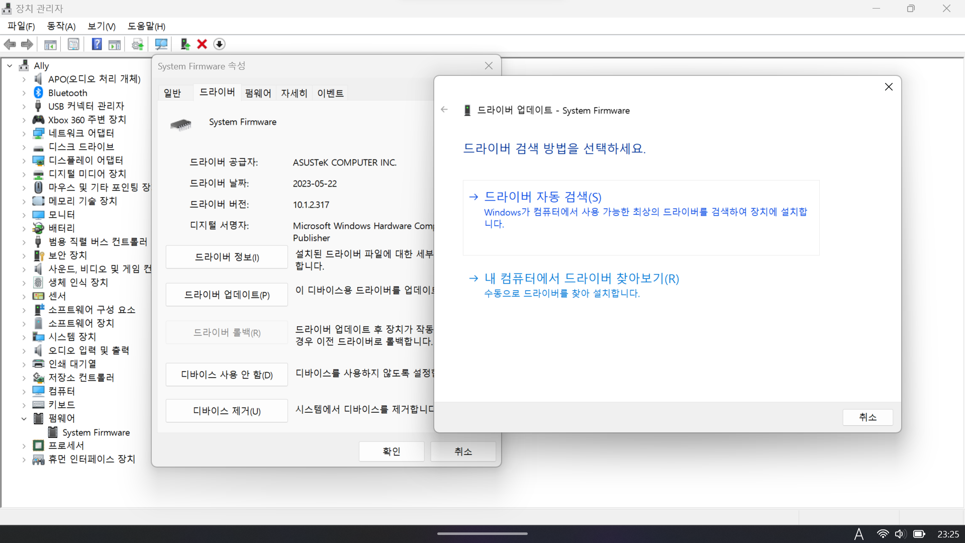Screen dimensions: 965x543
Task: Click the red X uninstall device icon
Action: pos(202,44)
